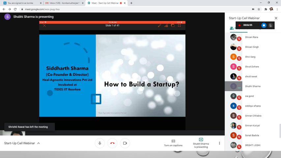Click the pen annotate icon on slide toolbar

pos(159,26)
